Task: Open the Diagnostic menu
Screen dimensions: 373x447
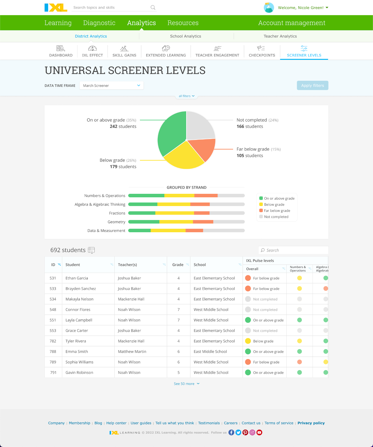Action: [x=99, y=23]
